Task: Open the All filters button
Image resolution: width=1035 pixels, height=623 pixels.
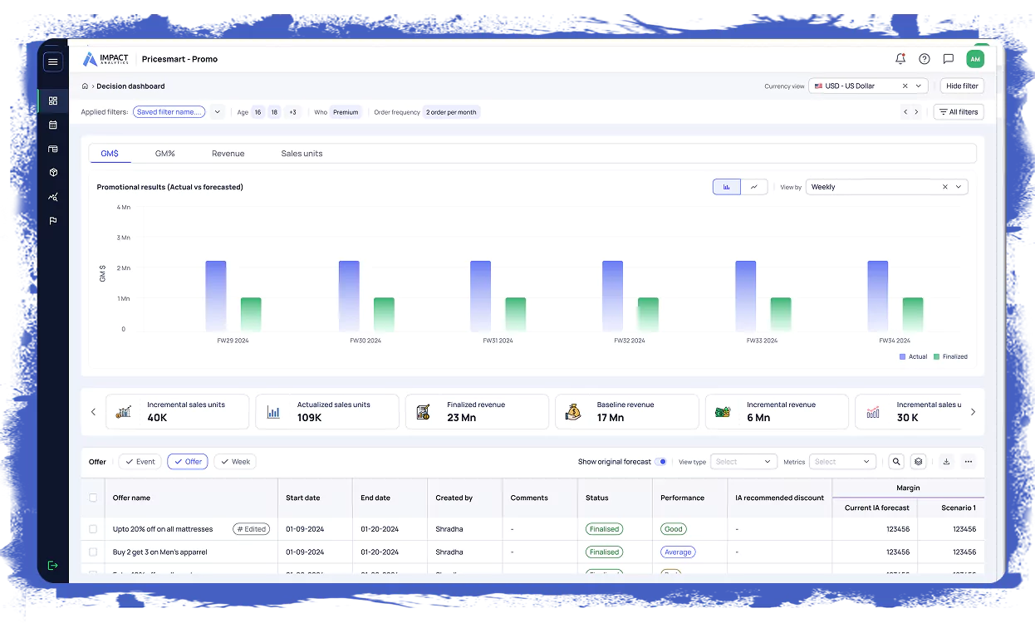Action: click(x=959, y=112)
